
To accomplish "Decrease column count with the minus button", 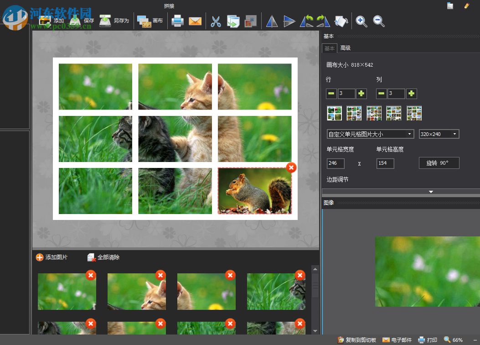I will (382, 94).
